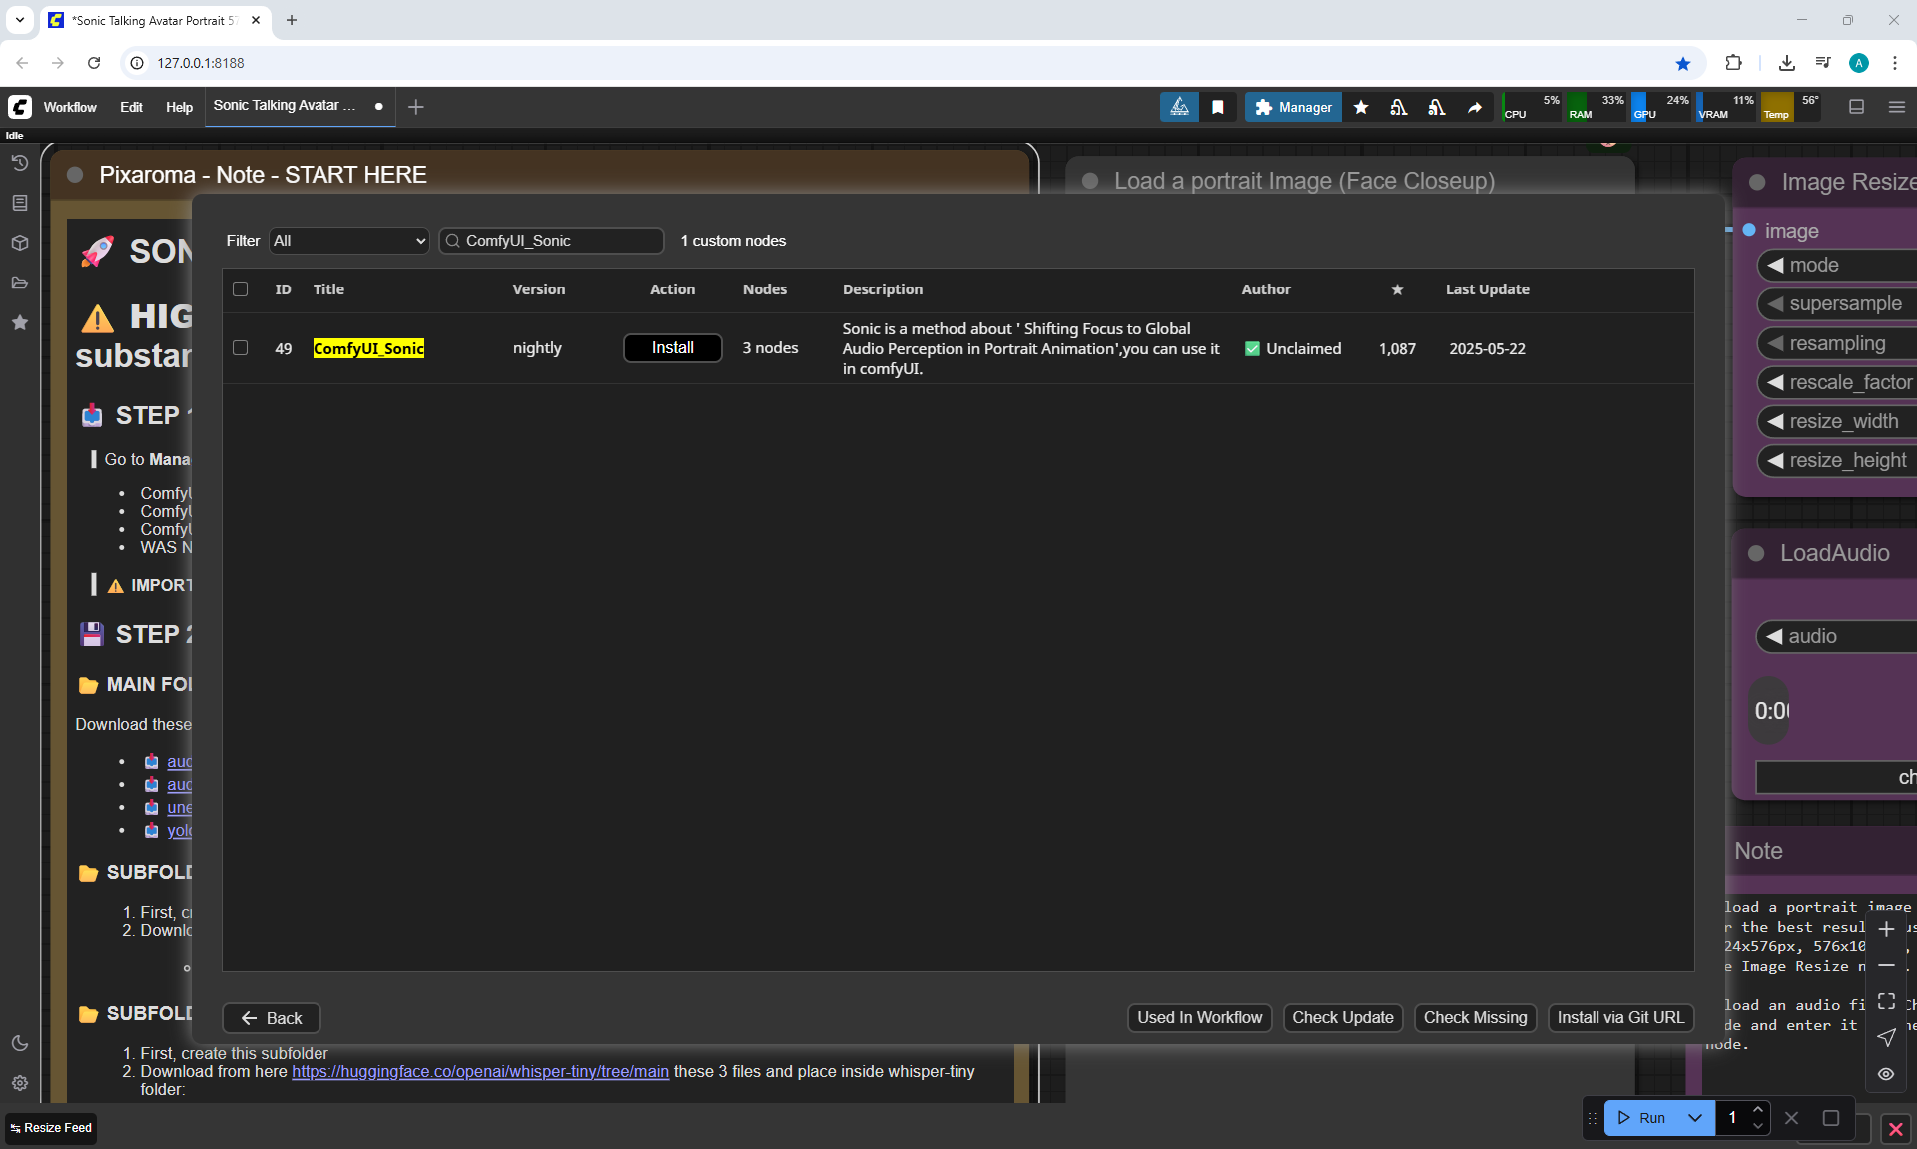Click the bookmark icon in top toolbar

1217,107
